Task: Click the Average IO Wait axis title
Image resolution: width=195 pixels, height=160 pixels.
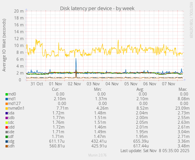Action: click(4, 45)
